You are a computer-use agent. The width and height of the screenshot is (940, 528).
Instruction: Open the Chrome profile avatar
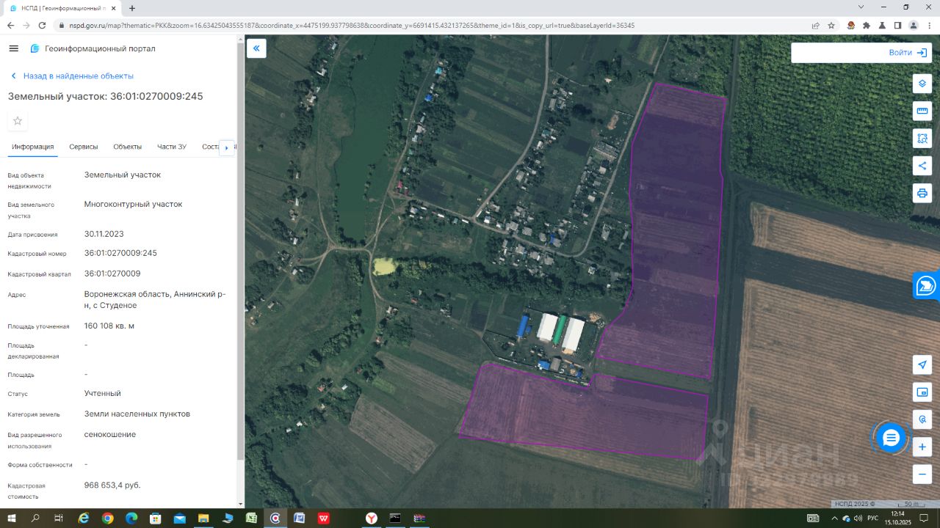(914, 25)
